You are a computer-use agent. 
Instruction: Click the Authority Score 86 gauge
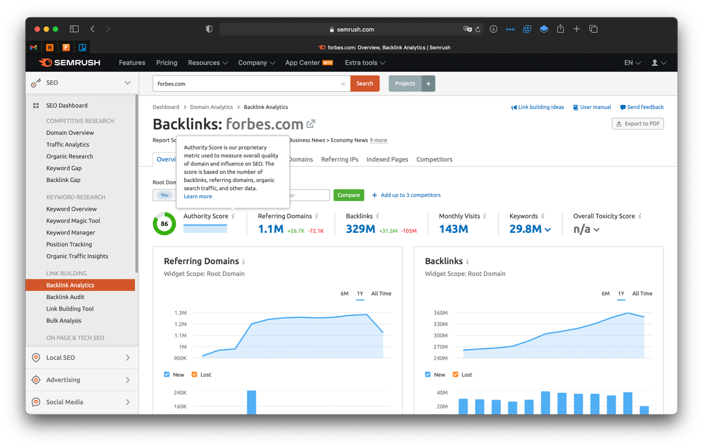click(x=164, y=224)
